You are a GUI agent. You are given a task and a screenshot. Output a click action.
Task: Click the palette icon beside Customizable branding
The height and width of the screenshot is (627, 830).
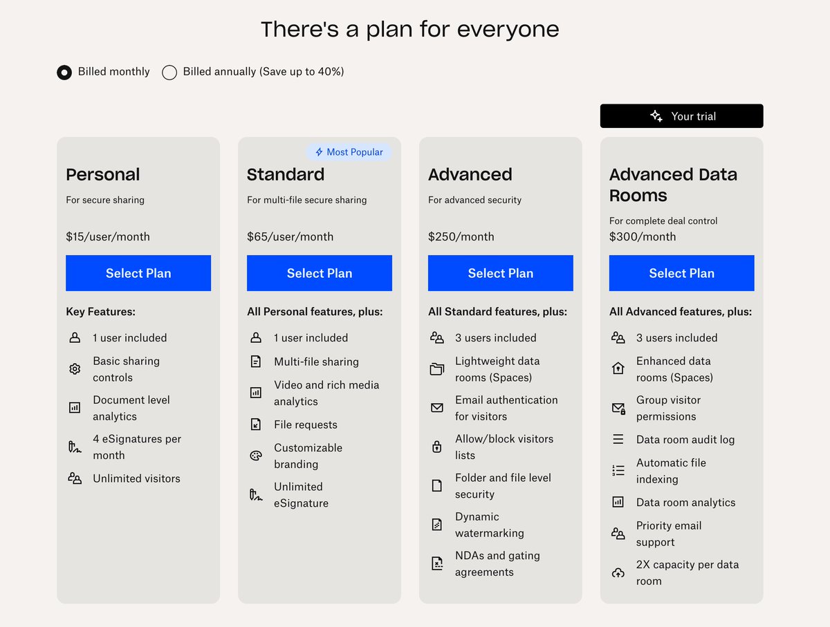[256, 456]
